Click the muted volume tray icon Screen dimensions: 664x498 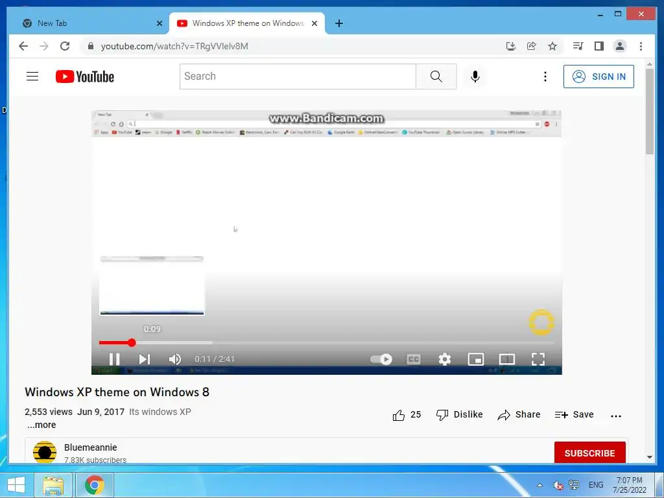[558, 485]
